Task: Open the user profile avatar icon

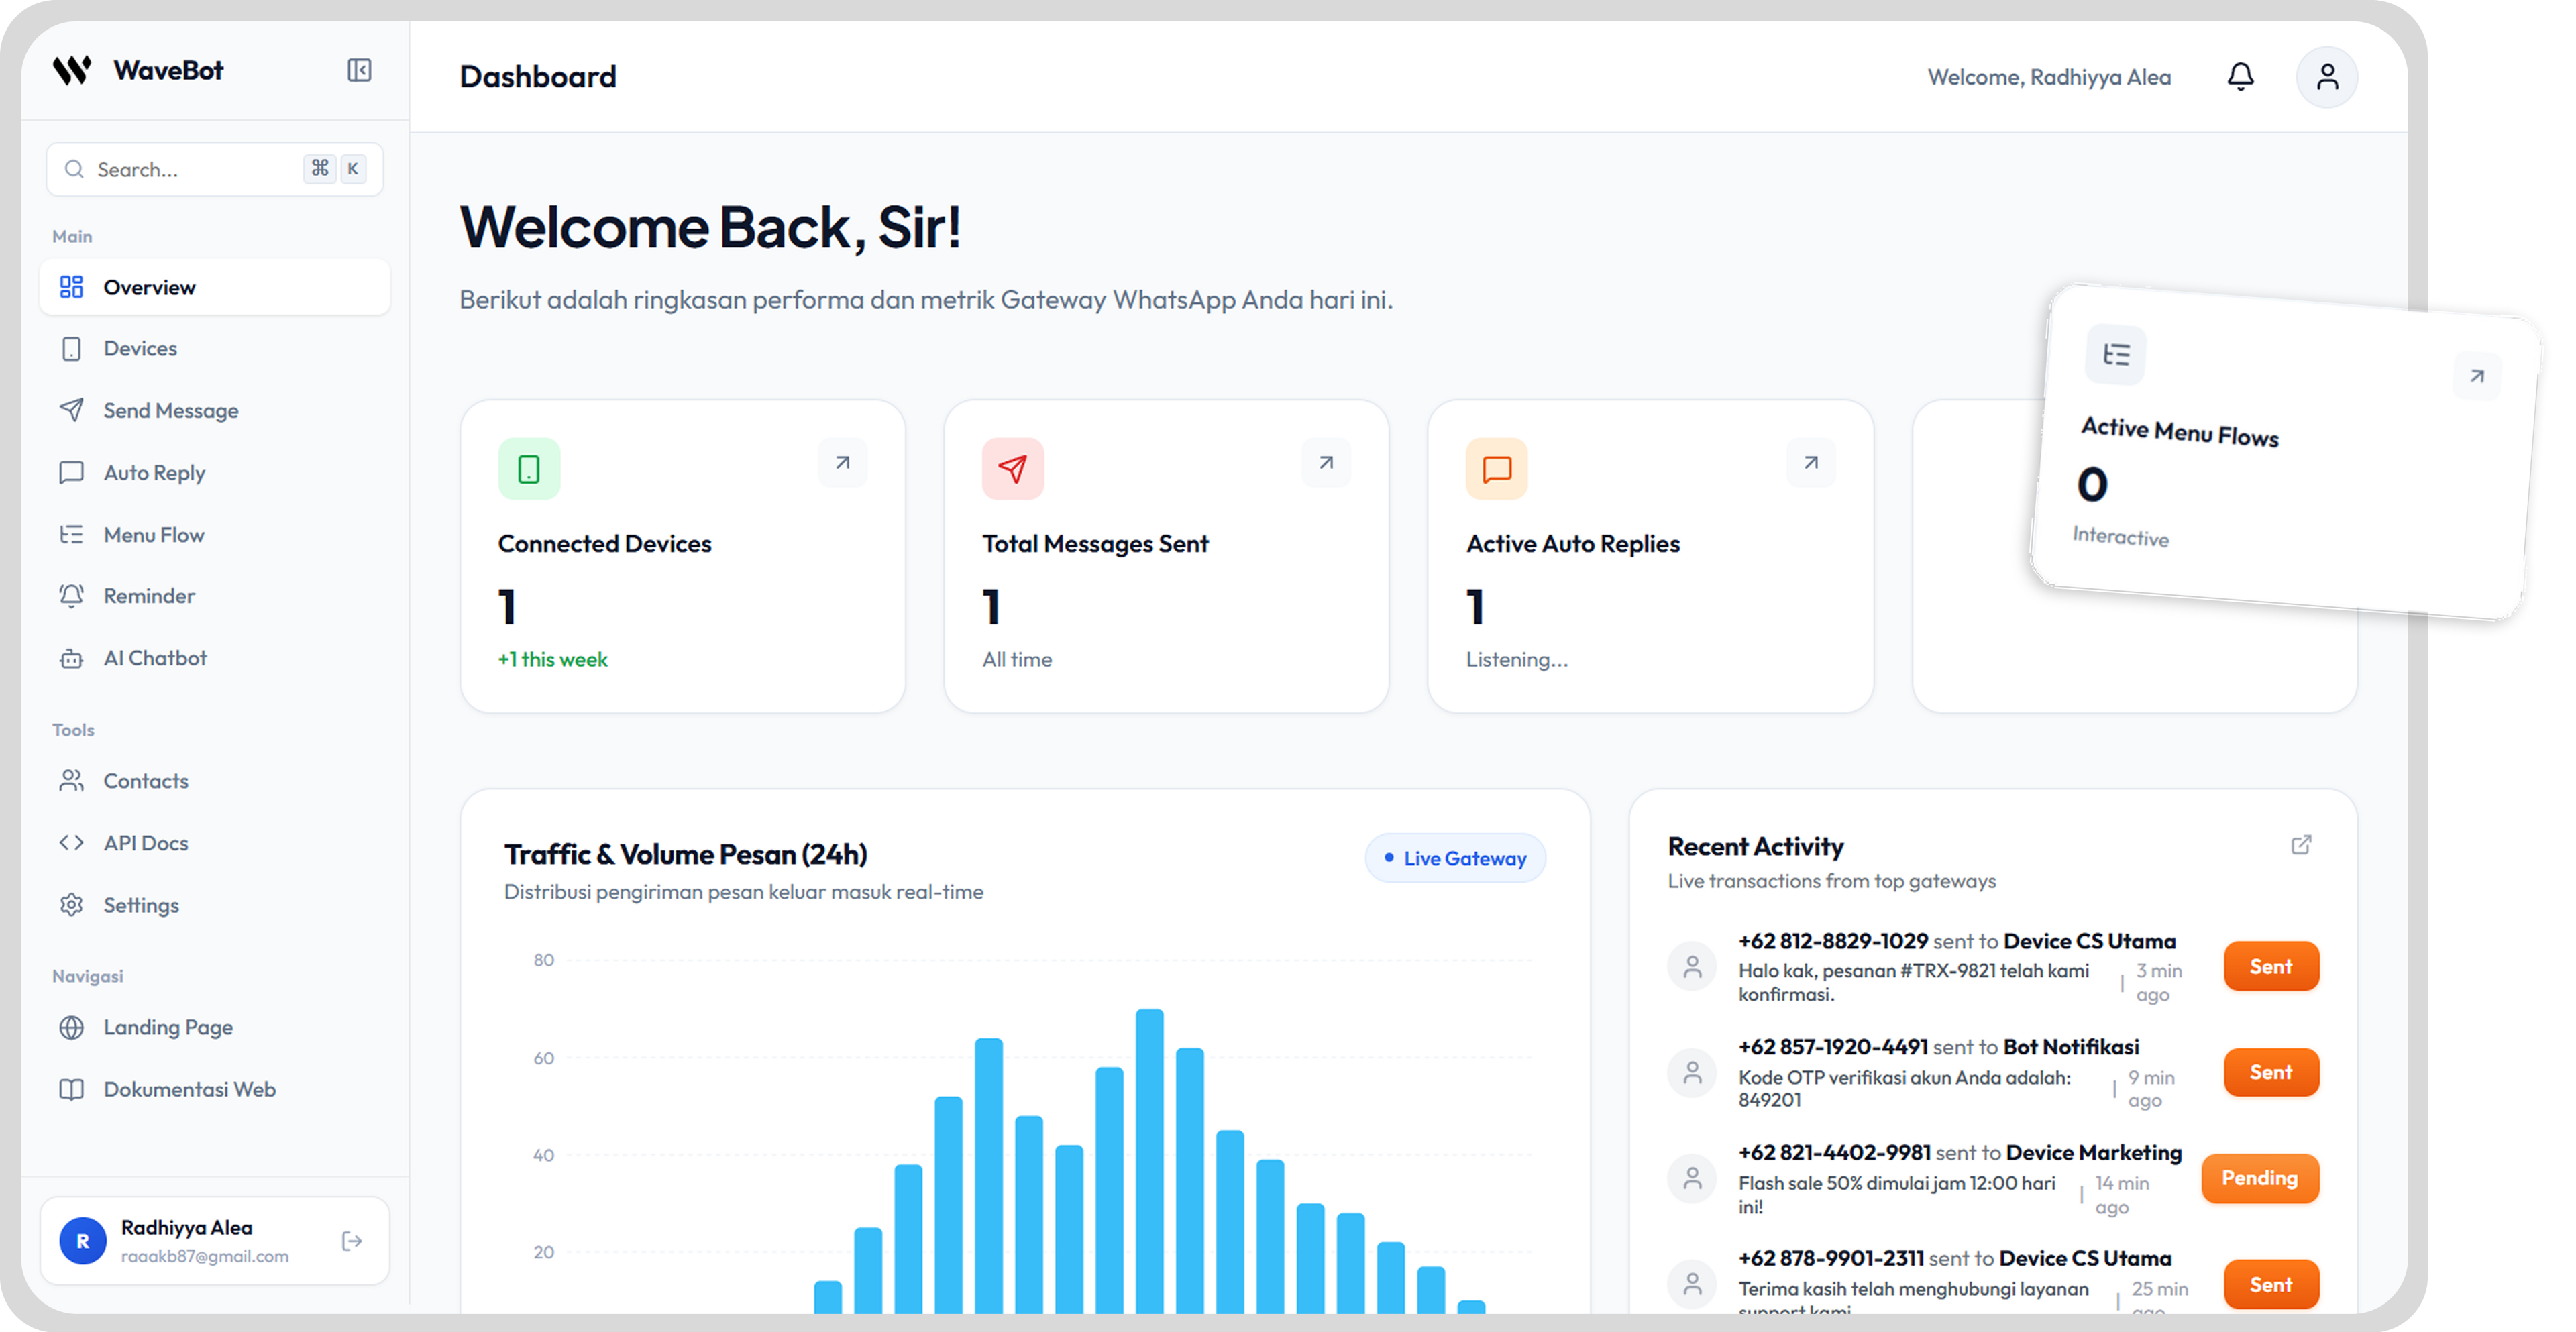Action: point(2327,77)
